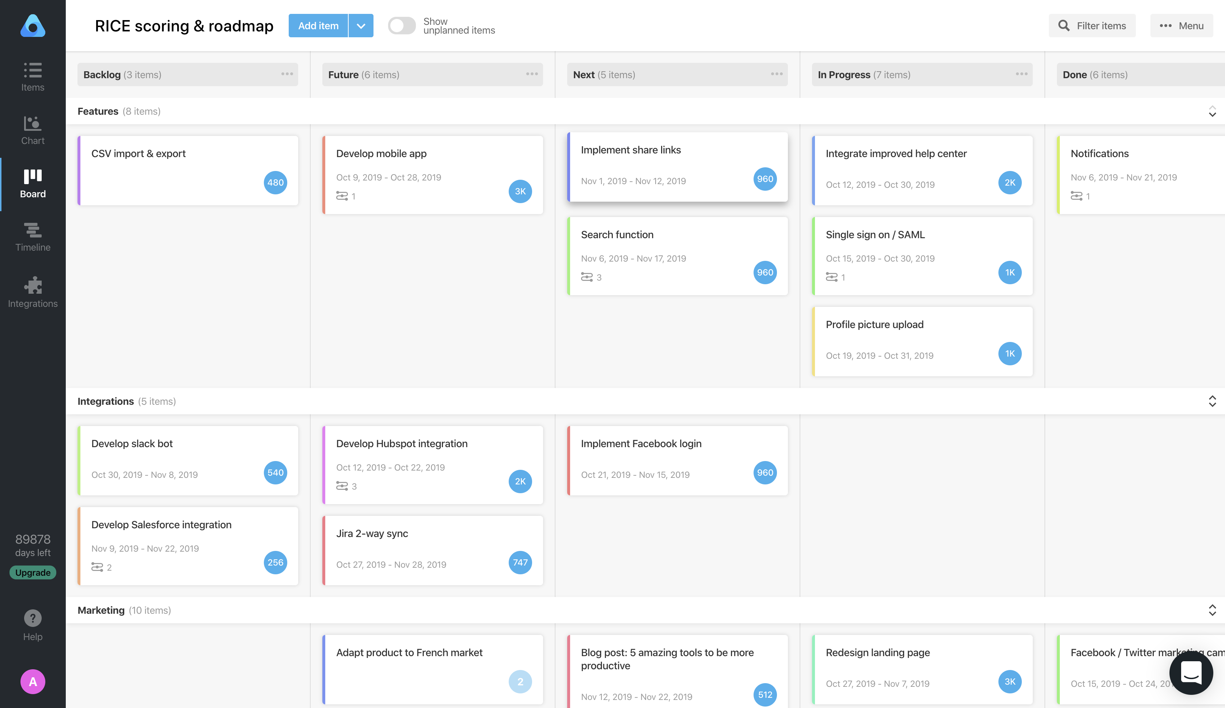1225x708 pixels.
Task: Open the Items view in the sidebar
Action: click(32, 76)
